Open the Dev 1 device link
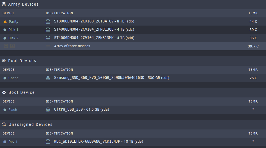The height and width of the screenshot is (148, 266). click(13, 142)
